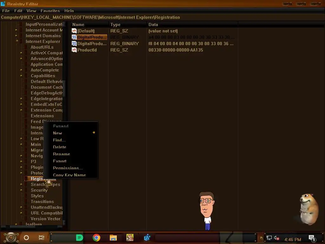325x244 pixels.
Task: Click the cartoon man with glasses
Action: tap(206, 211)
